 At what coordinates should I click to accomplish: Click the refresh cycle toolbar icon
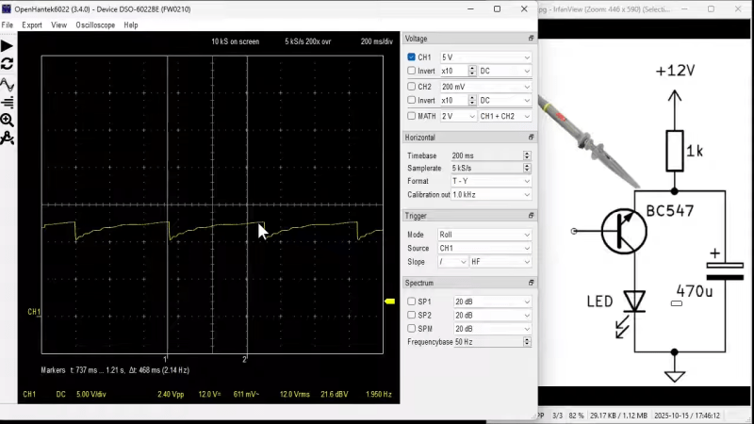click(x=8, y=64)
